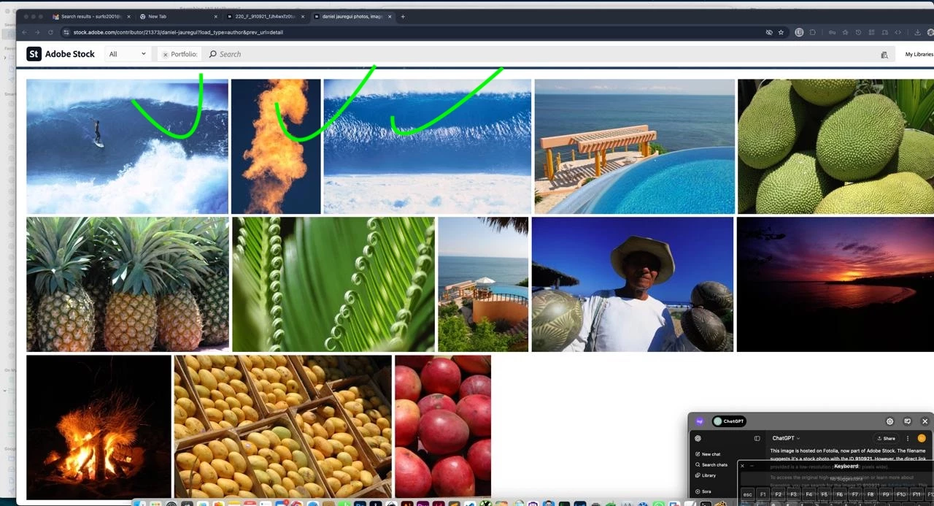This screenshot has width=934, height=506.
Task: Click the Adobe Stock logo
Action: (61, 54)
